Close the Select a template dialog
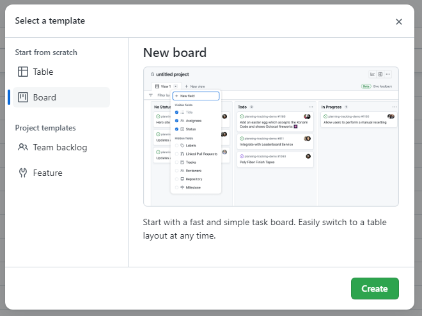The image size is (422, 316). point(399,22)
